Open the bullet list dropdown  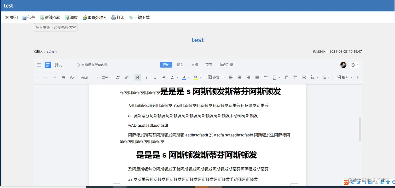(314, 78)
